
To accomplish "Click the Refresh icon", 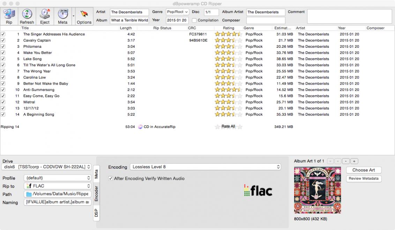I will coord(27,16).
